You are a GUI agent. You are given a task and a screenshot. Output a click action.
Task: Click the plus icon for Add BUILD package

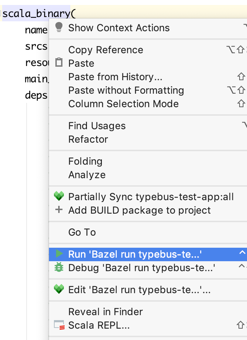click(59, 209)
